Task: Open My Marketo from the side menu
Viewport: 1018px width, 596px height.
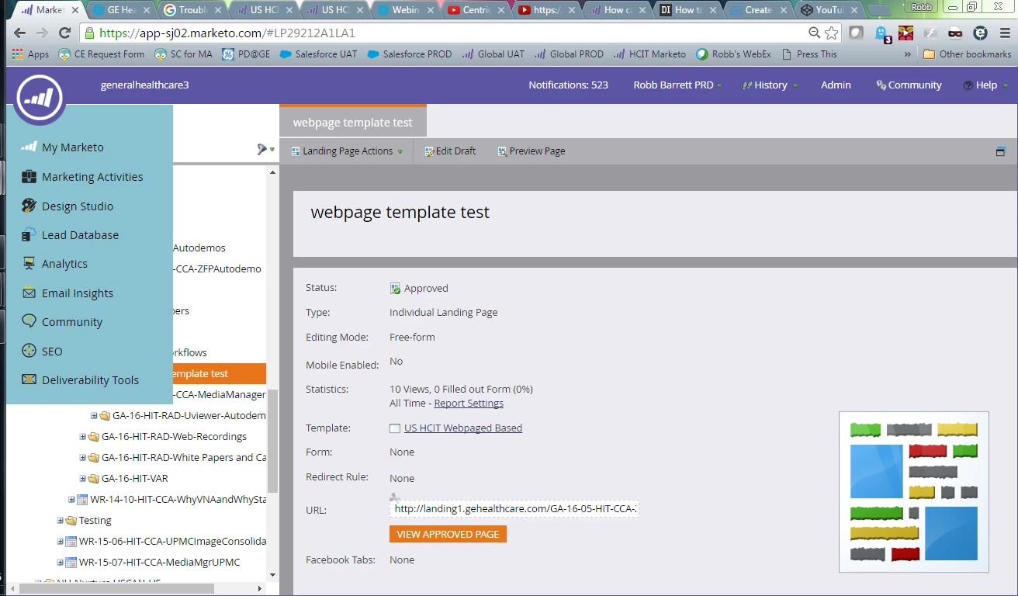Action: click(x=72, y=147)
